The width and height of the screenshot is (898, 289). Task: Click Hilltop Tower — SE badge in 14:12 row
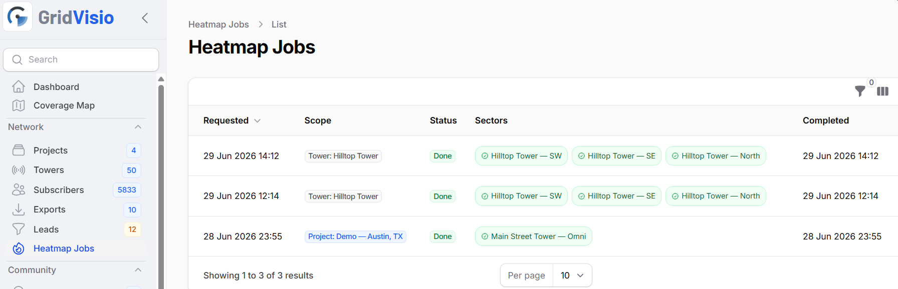pyautogui.click(x=616, y=156)
